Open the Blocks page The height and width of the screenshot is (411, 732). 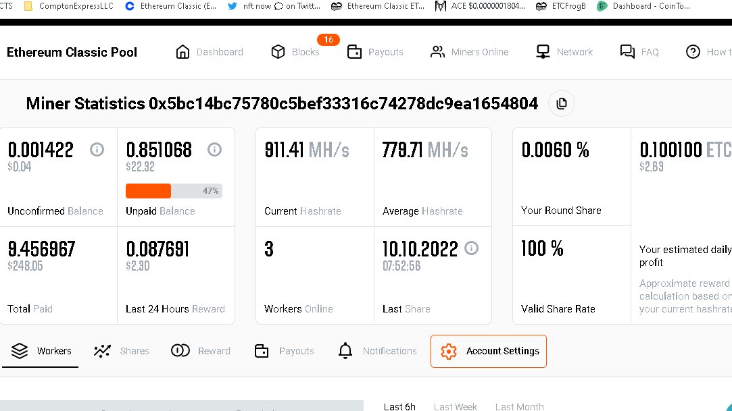pyautogui.click(x=306, y=52)
